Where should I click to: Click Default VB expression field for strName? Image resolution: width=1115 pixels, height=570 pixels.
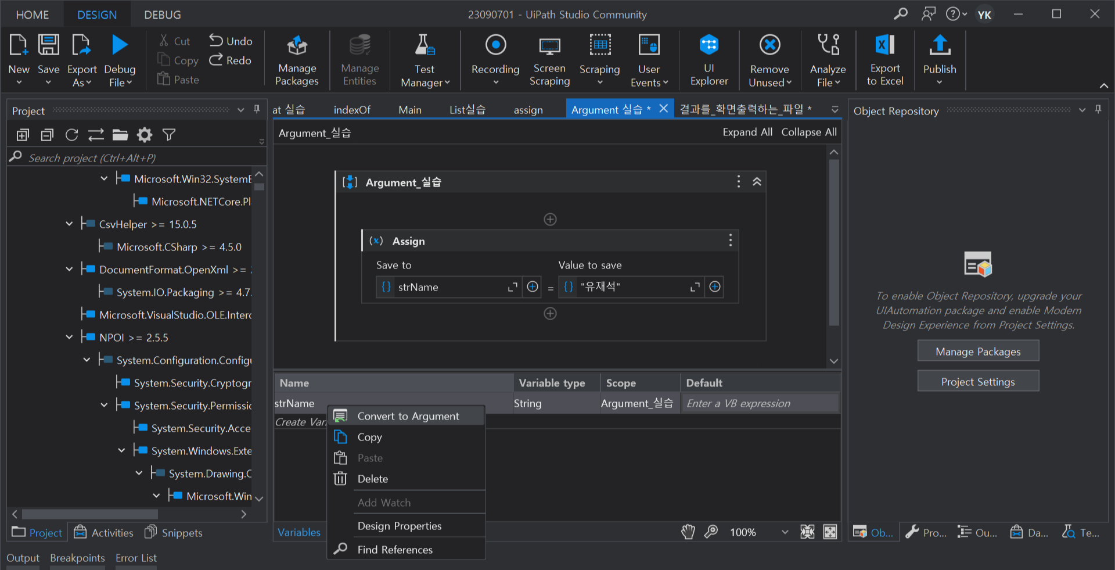click(760, 403)
